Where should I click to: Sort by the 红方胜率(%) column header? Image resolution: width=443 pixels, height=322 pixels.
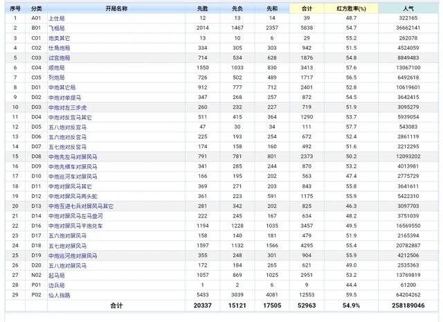(x=351, y=9)
